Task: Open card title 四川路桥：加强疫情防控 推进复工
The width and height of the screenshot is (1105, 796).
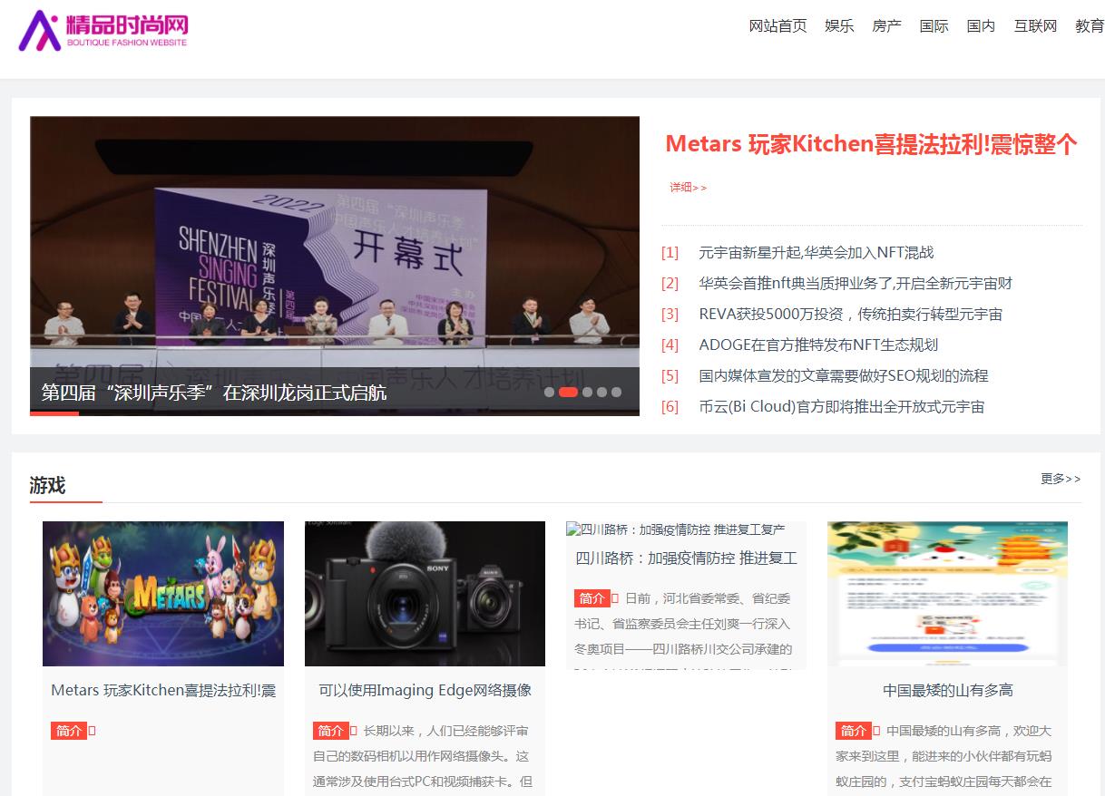Action: pyautogui.click(x=686, y=558)
